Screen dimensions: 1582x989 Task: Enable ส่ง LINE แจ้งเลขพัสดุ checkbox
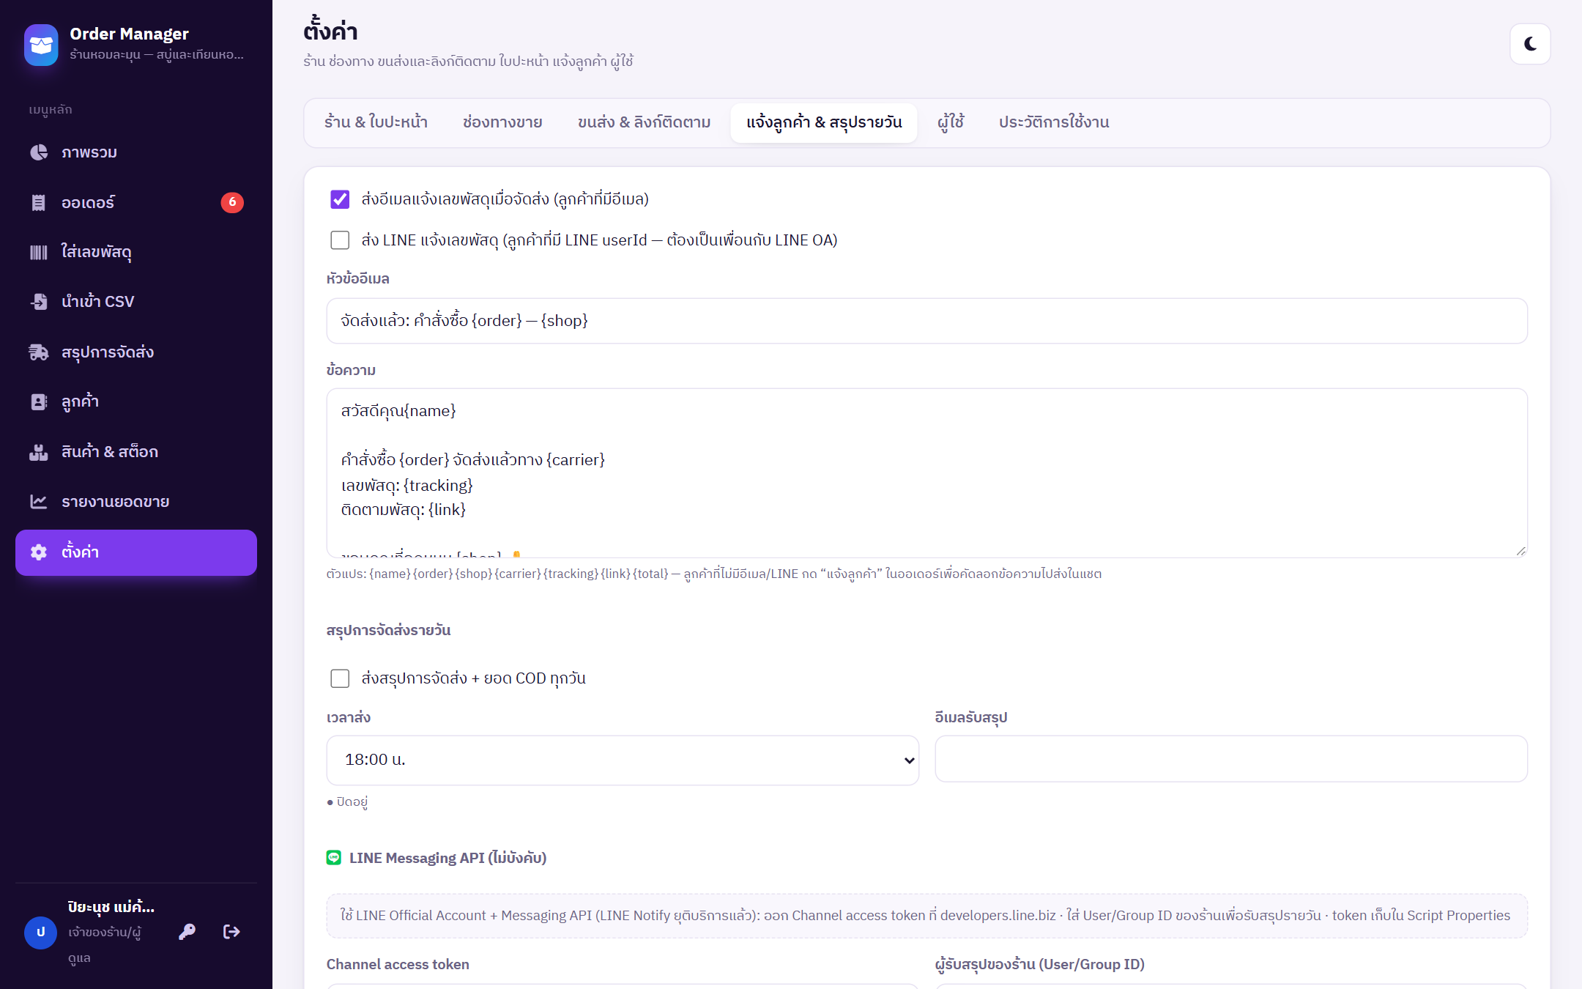tap(340, 240)
